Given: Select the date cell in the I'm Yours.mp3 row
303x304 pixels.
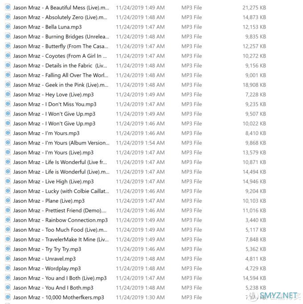Looking at the screenshot, I should coord(140,133).
